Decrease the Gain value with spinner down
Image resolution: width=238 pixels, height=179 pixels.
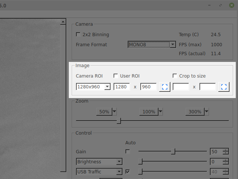226,153
